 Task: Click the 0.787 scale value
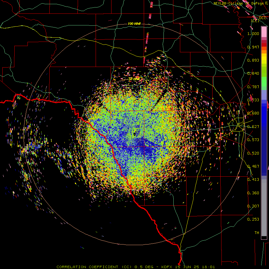click(253, 87)
